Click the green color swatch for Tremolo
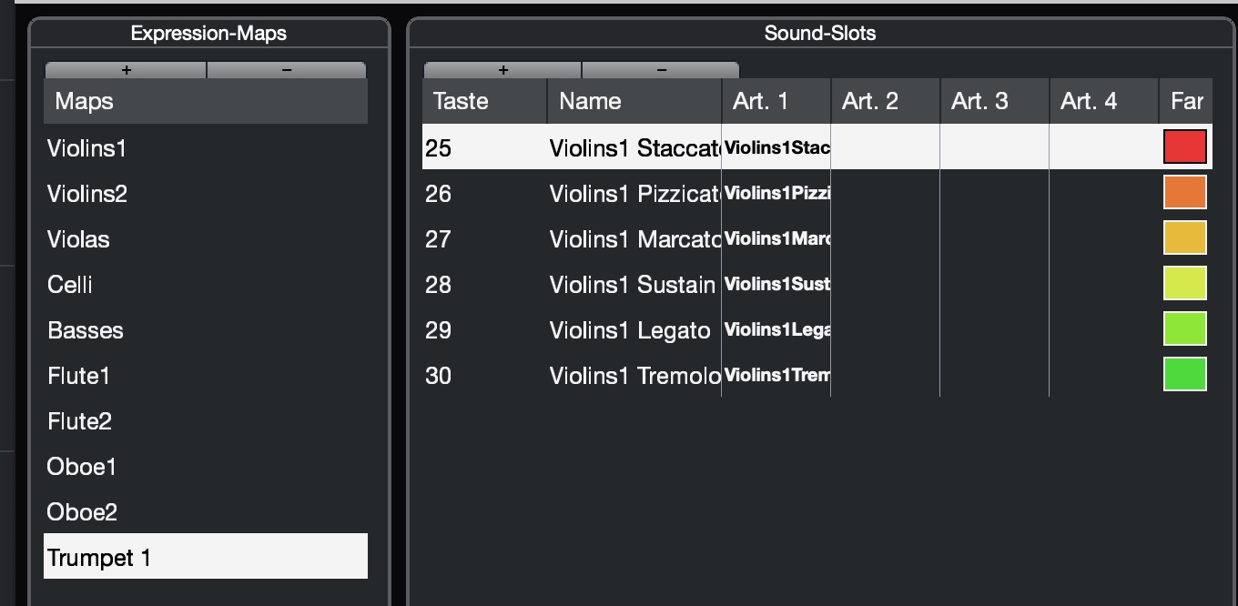The image size is (1238, 606). point(1184,374)
